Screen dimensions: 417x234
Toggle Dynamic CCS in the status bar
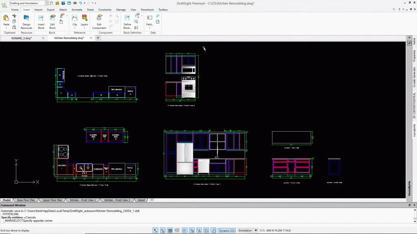[227, 230]
